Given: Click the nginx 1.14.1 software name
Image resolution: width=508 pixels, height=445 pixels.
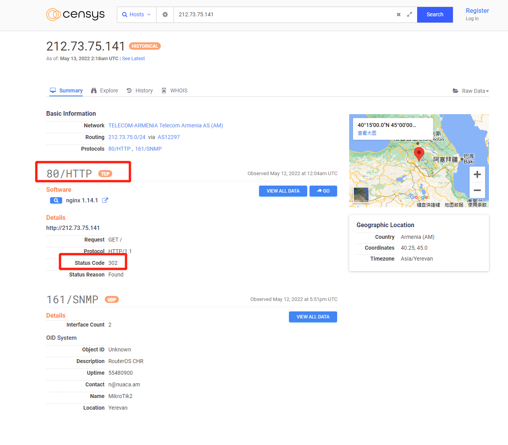Looking at the screenshot, I should (82, 200).
